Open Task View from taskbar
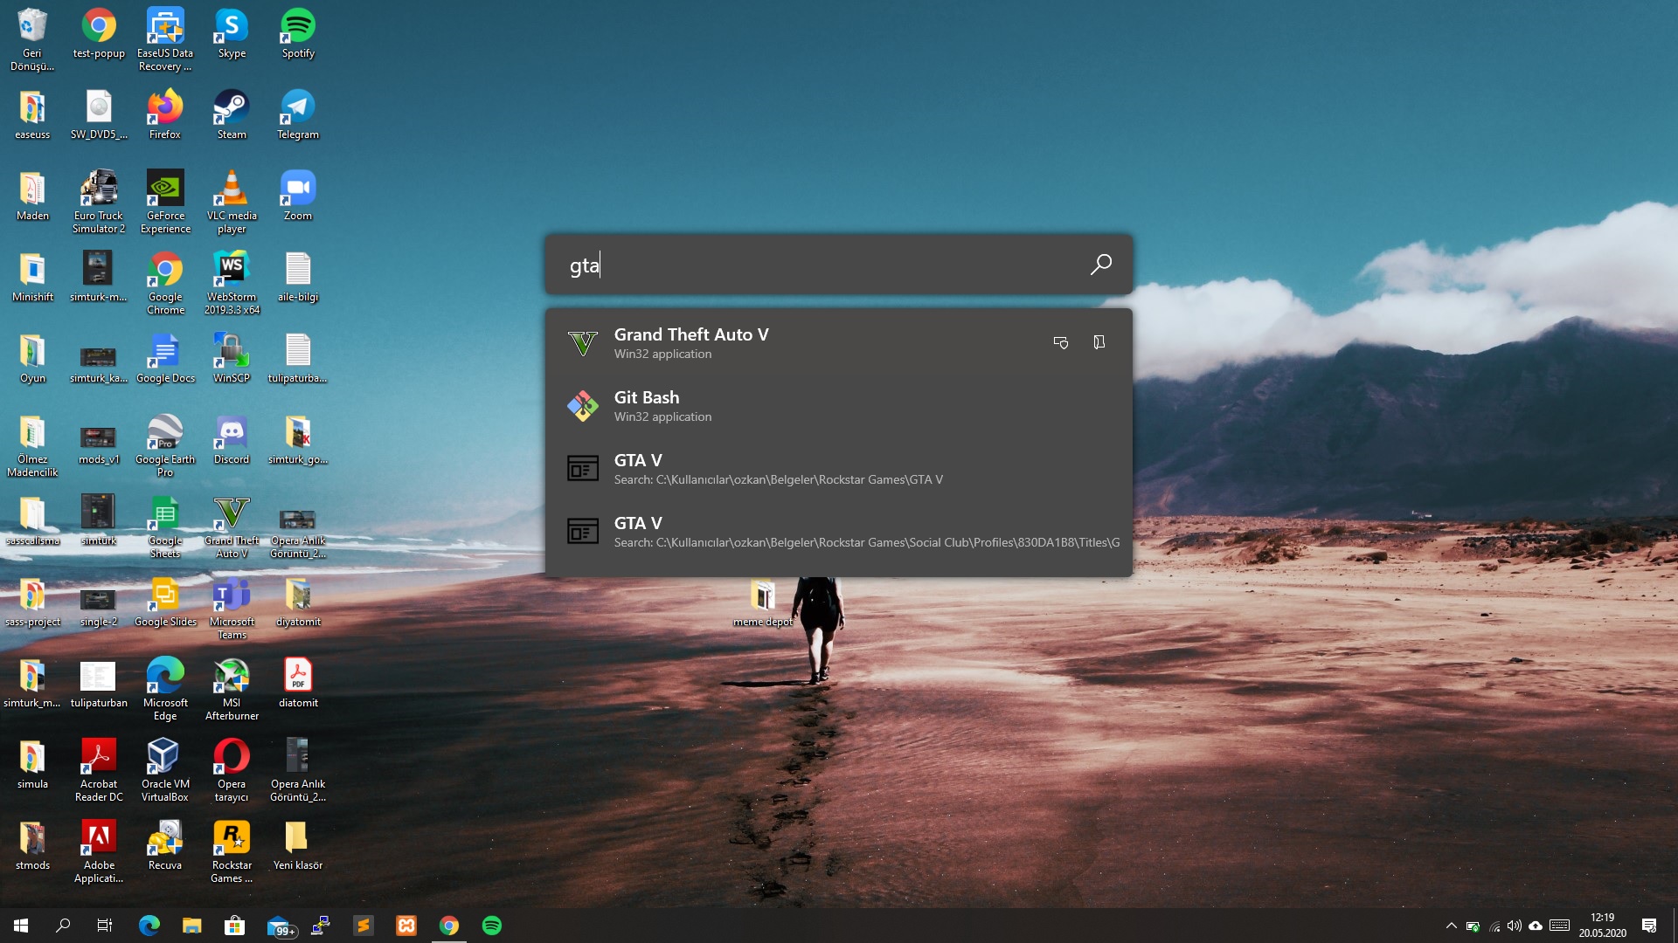The image size is (1678, 943). click(x=105, y=926)
